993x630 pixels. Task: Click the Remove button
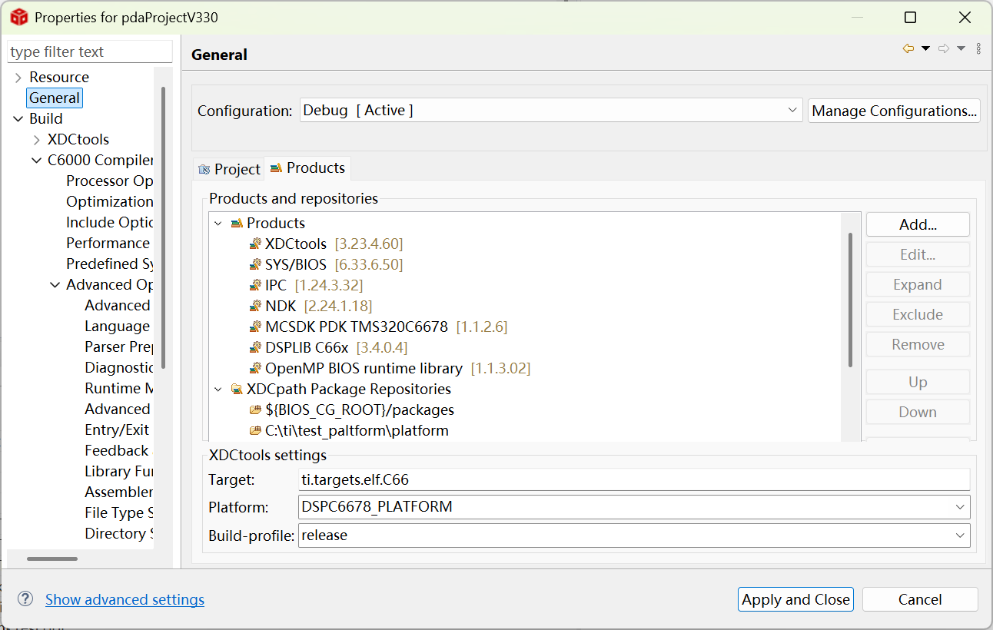pyautogui.click(x=918, y=344)
